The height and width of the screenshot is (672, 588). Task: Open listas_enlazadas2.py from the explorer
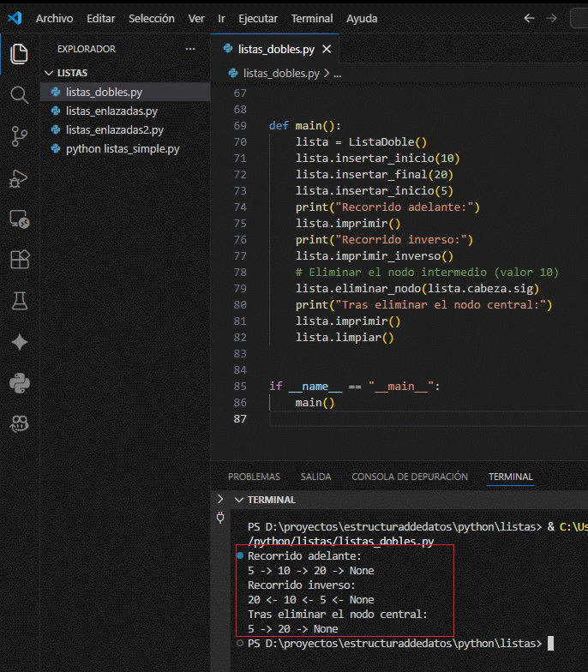[114, 130]
